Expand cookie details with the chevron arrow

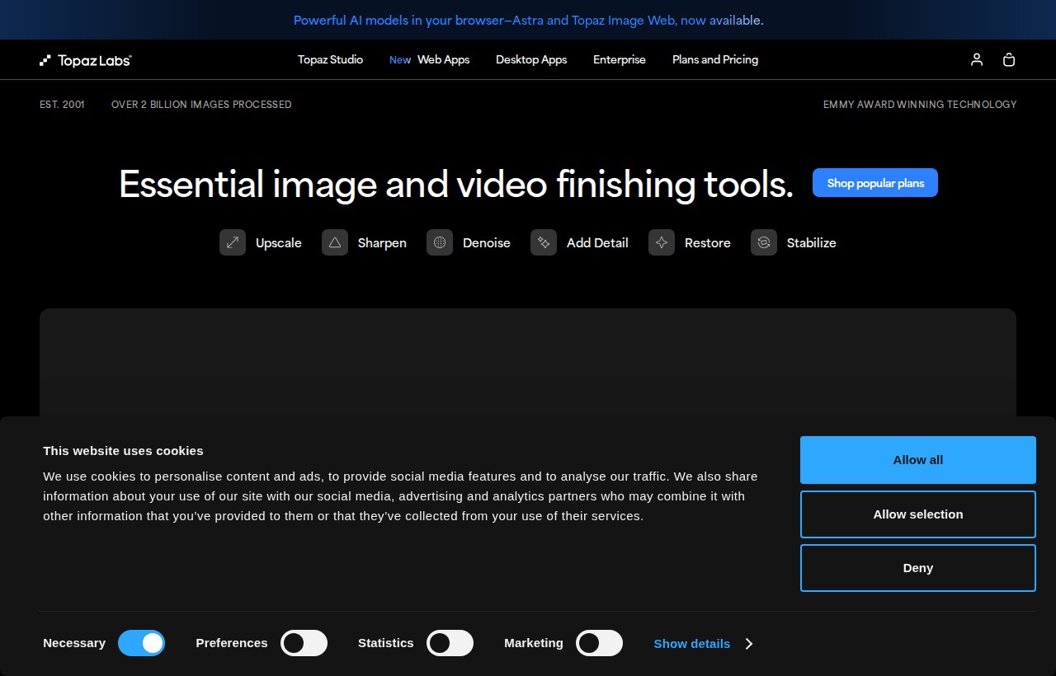[749, 644]
